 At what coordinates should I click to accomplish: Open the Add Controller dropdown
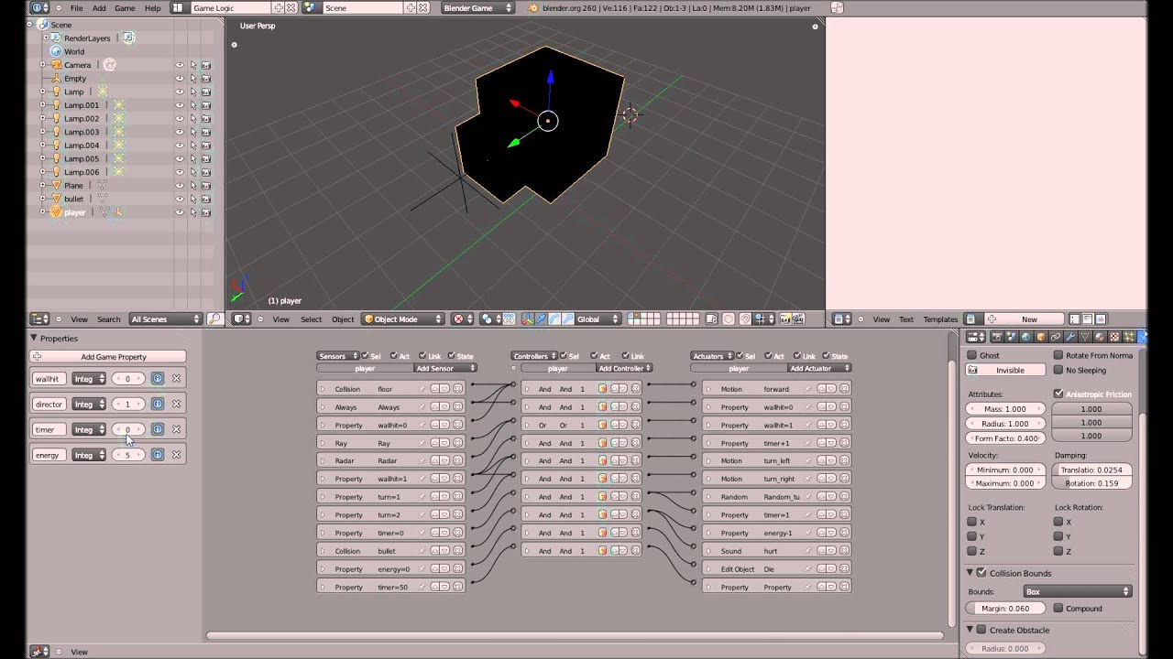point(624,368)
